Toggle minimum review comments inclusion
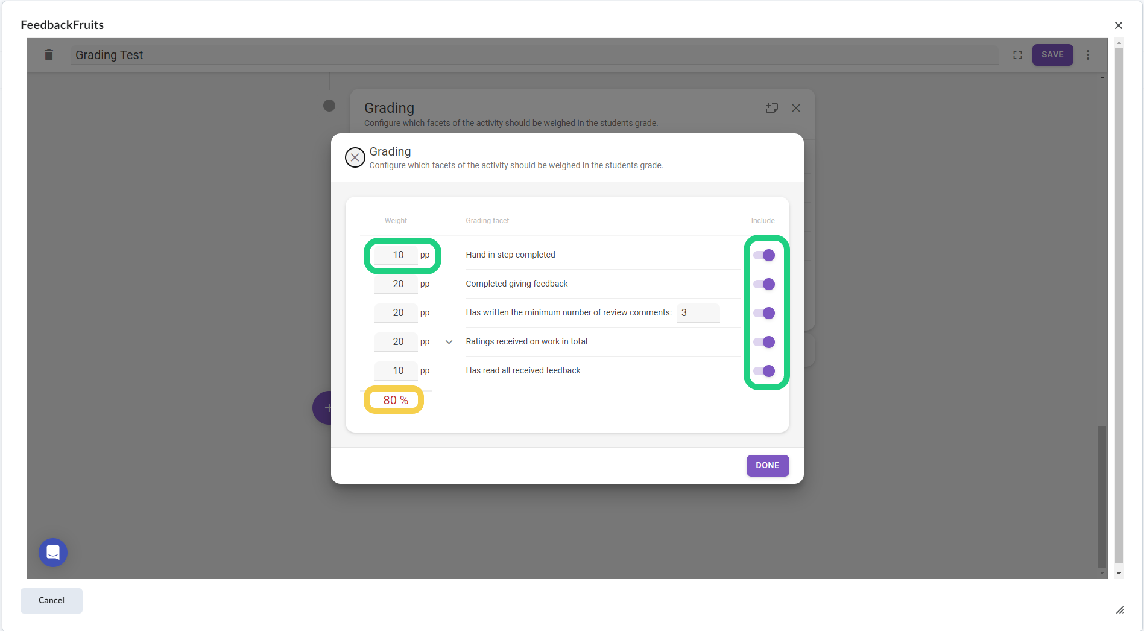The height and width of the screenshot is (631, 1144). click(x=764, y=313)
